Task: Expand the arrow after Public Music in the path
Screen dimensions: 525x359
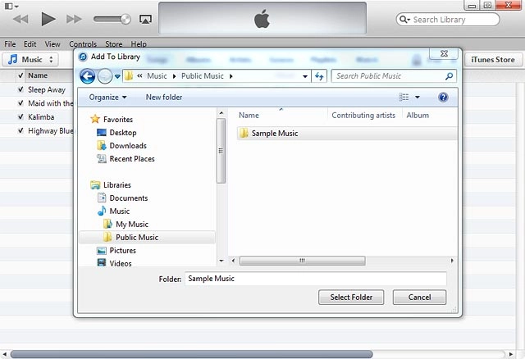Action: coord(231,76)
